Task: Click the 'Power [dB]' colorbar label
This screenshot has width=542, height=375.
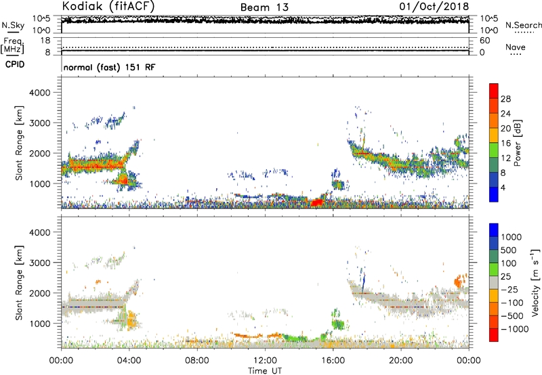Action: [x=517, y=143]
